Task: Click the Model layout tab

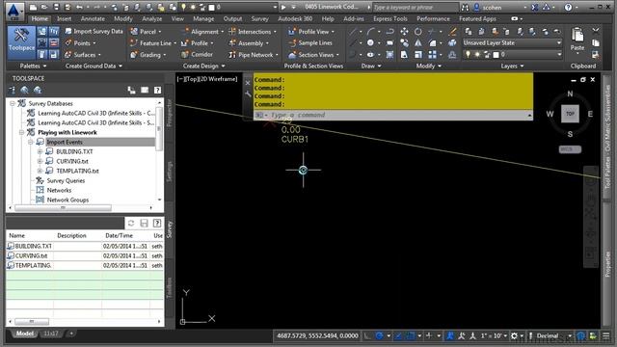Action: tap(24, 334)
